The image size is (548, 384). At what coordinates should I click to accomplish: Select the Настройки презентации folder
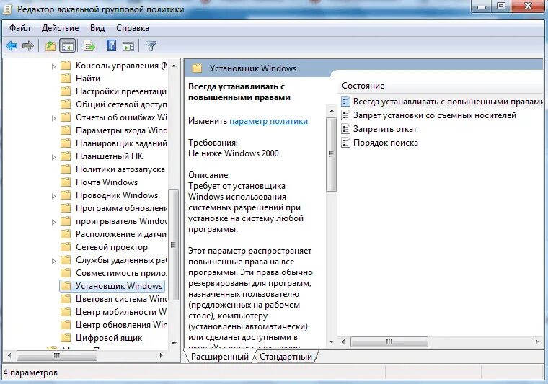[121, 91]
